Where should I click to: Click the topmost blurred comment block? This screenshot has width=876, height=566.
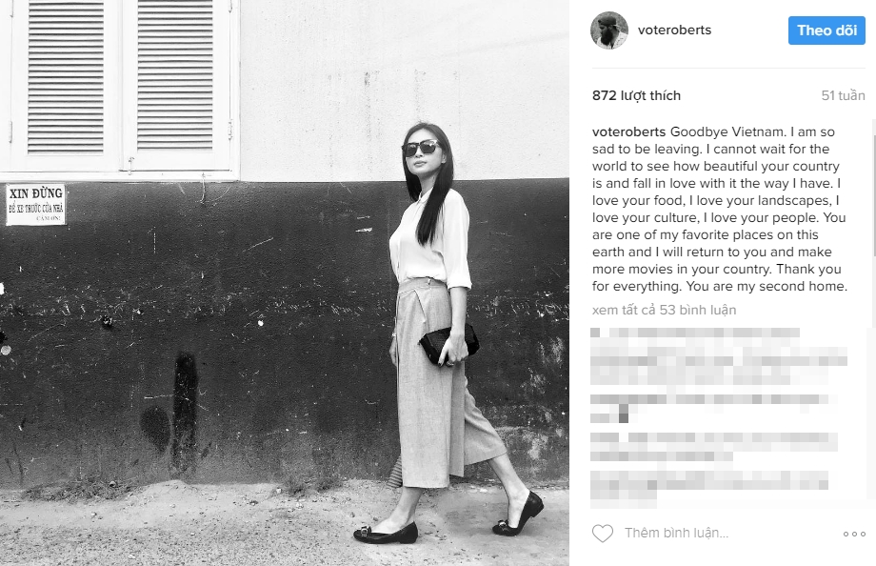(718, 356)
